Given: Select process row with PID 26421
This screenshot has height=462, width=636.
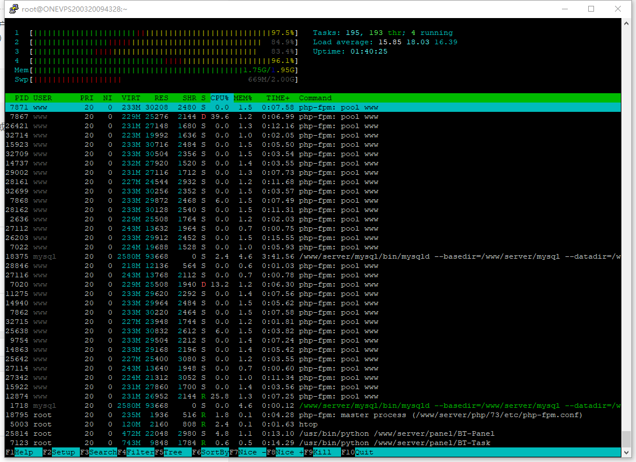Looking at the screenshot, I should pos(312,126).
